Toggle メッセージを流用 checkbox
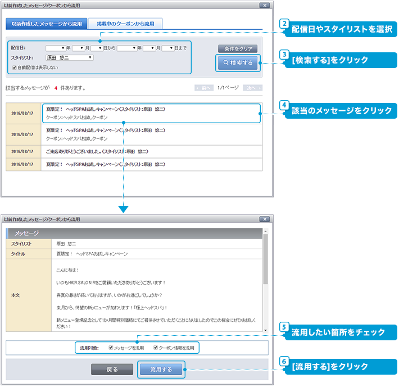 (111, 348)
